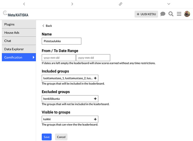Go back with the browser back arrow
The height and width of the screenshot is (141, 193).
tap(24, 4)
